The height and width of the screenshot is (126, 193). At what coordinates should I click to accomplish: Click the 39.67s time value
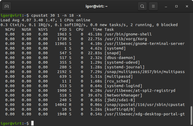pos(95,95)
